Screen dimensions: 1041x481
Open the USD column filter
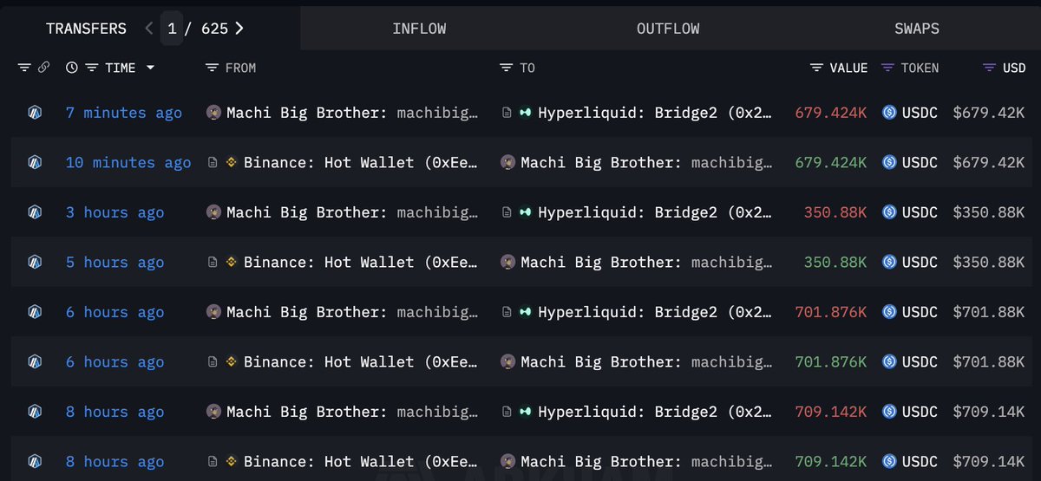(x=989, y=68)
